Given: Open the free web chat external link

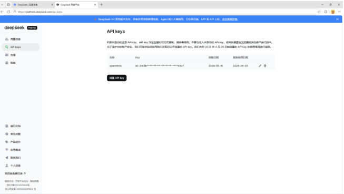Looking at the screenshot, I should tap(15, 173).
